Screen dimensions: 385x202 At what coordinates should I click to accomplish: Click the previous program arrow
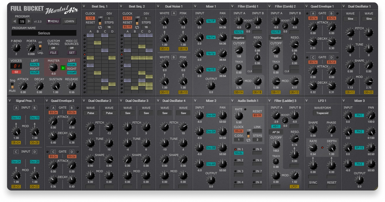tap(15, 21)
